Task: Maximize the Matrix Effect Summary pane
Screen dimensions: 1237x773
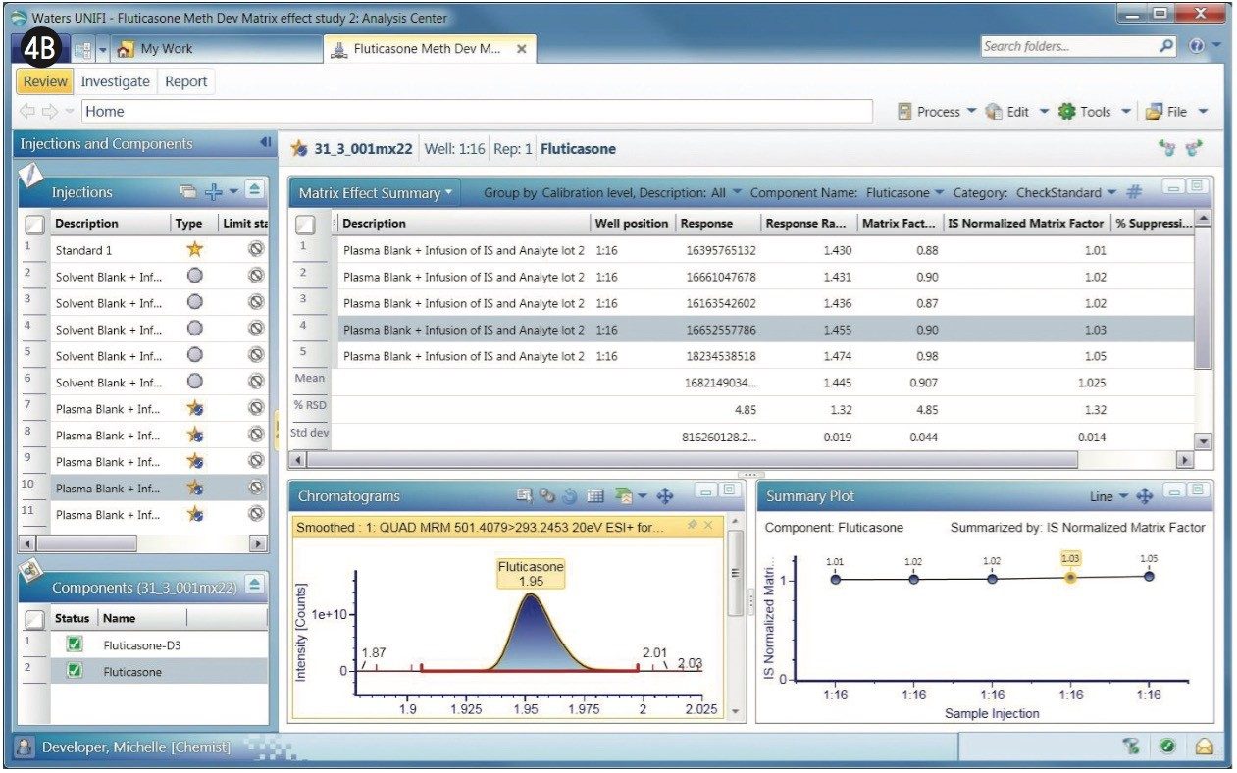Action: (1197, 185)
